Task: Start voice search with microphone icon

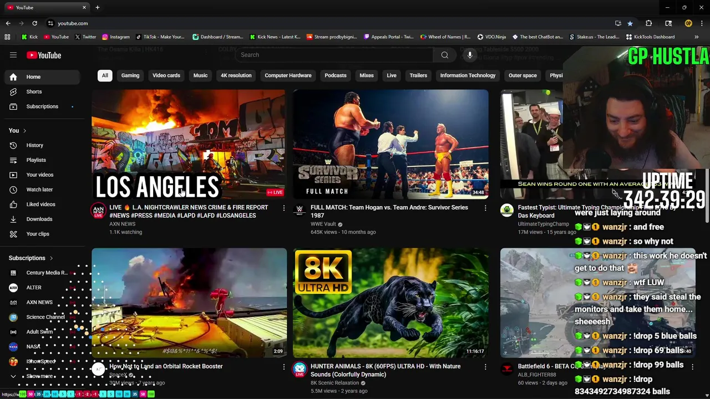Action: tap(470, 55)
